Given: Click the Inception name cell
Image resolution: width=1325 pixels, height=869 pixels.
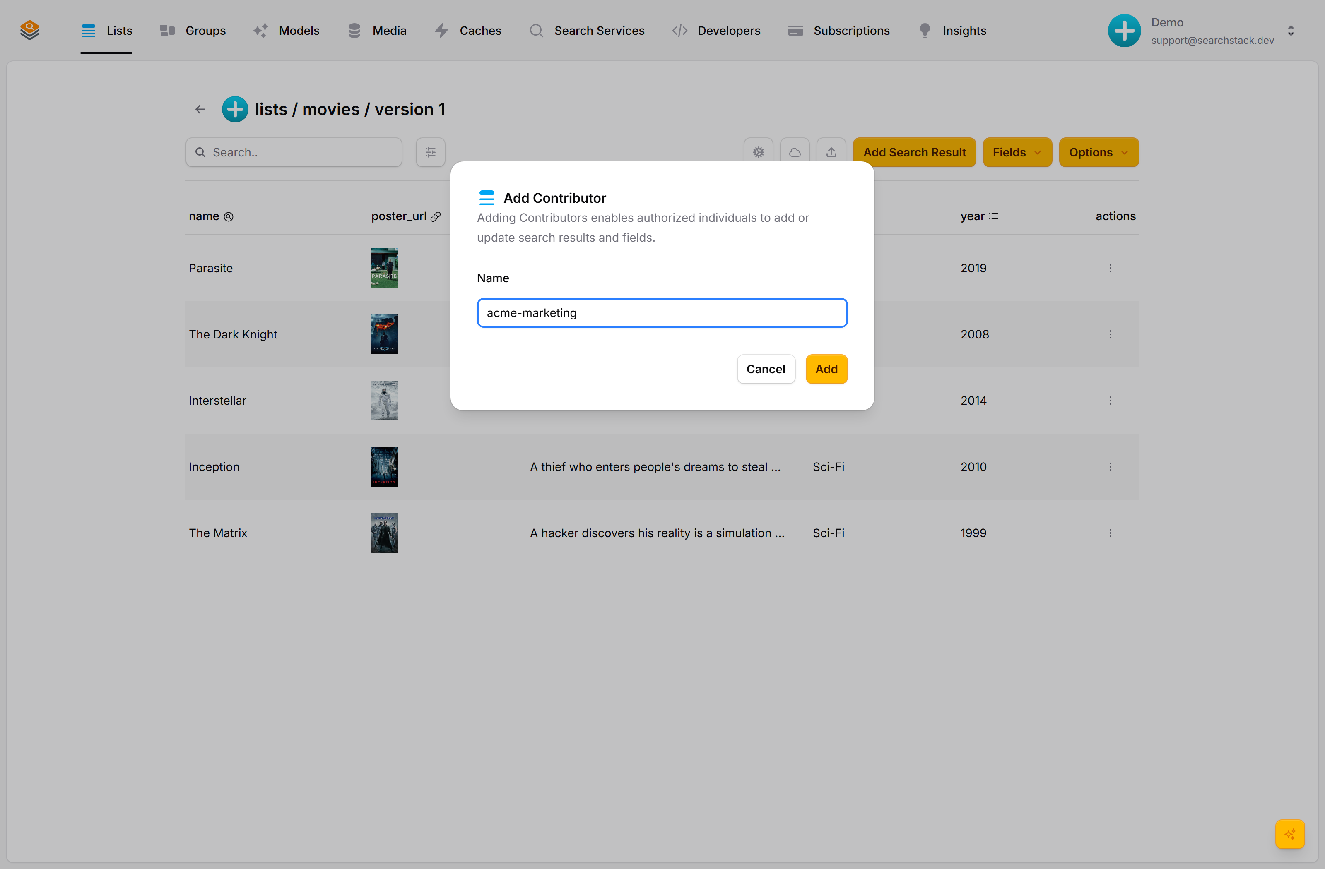Looking at the screenshot, I should click(x=214, y=467).
